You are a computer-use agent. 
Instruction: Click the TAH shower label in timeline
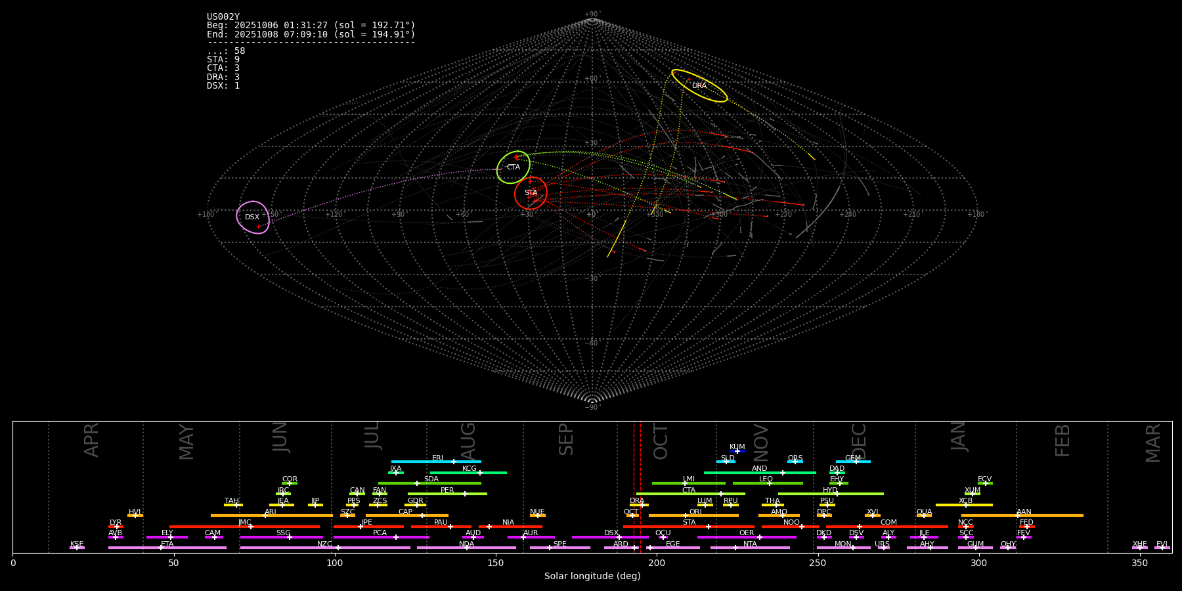click(x=232, y=501)
